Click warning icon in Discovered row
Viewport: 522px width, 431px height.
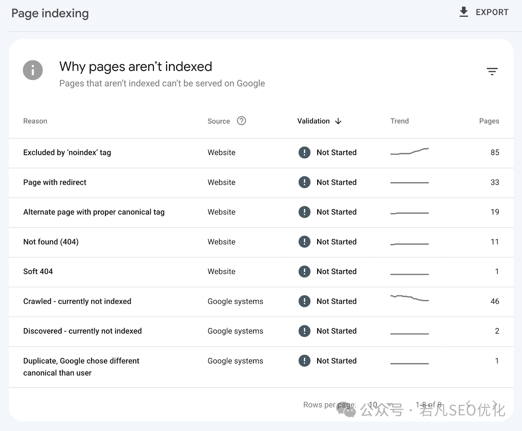[304, 331]
